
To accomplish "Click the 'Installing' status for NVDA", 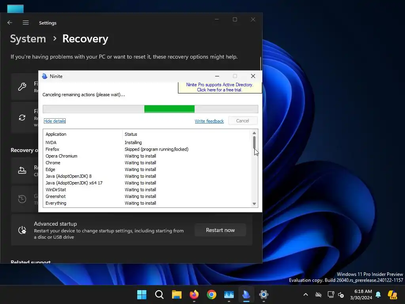I will pyautogui.click(x=133, y=142).
